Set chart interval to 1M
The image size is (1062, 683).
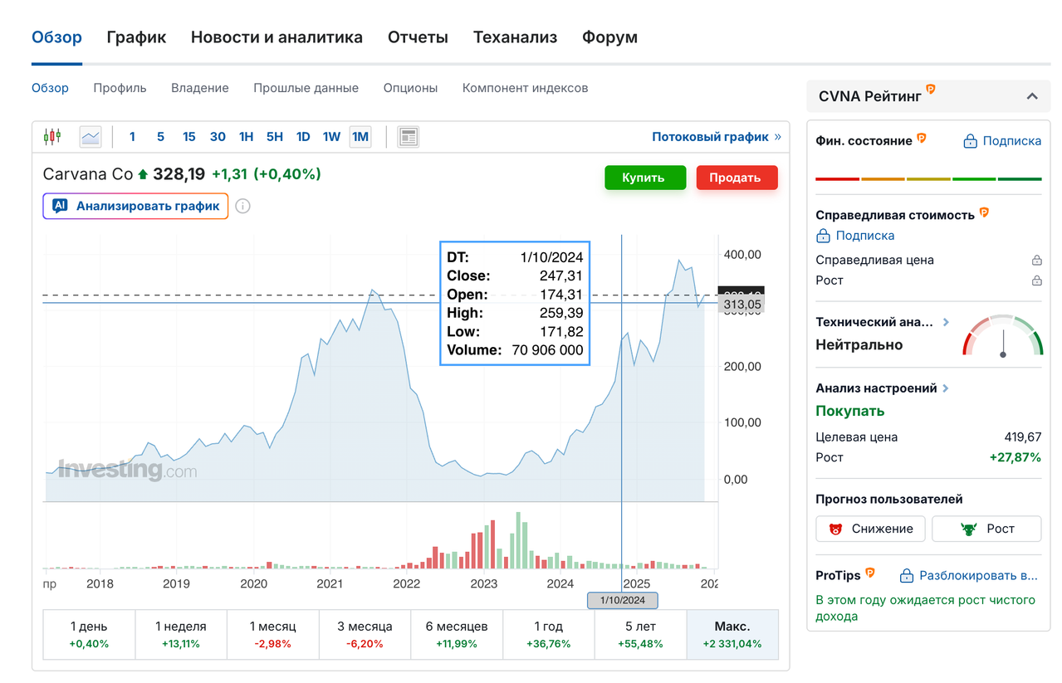point(360,137)
